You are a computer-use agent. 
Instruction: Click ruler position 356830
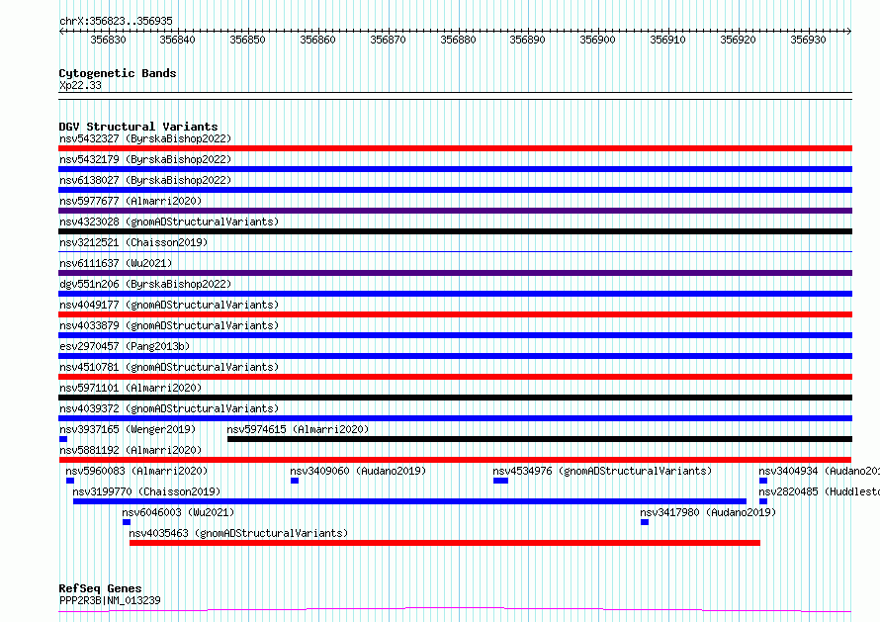(x=109, y=40)
